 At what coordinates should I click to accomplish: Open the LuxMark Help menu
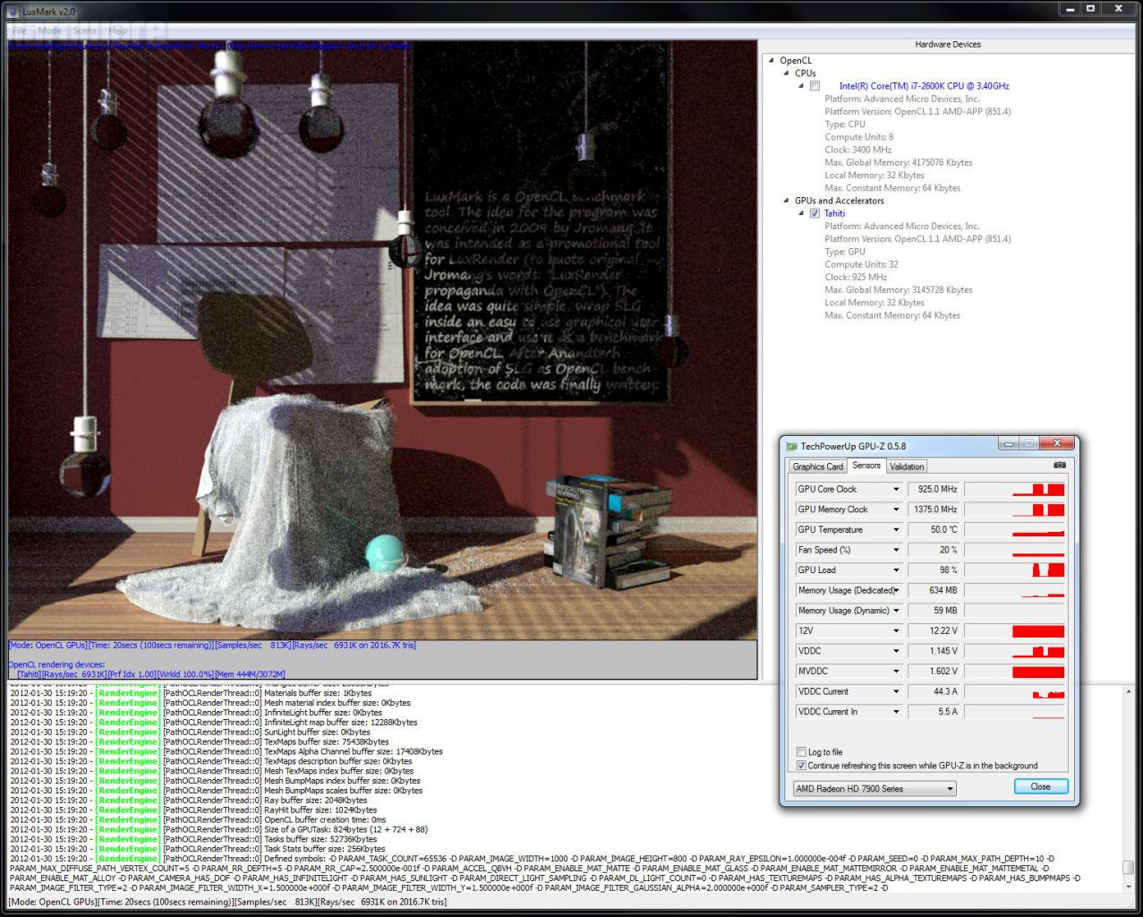117,30
